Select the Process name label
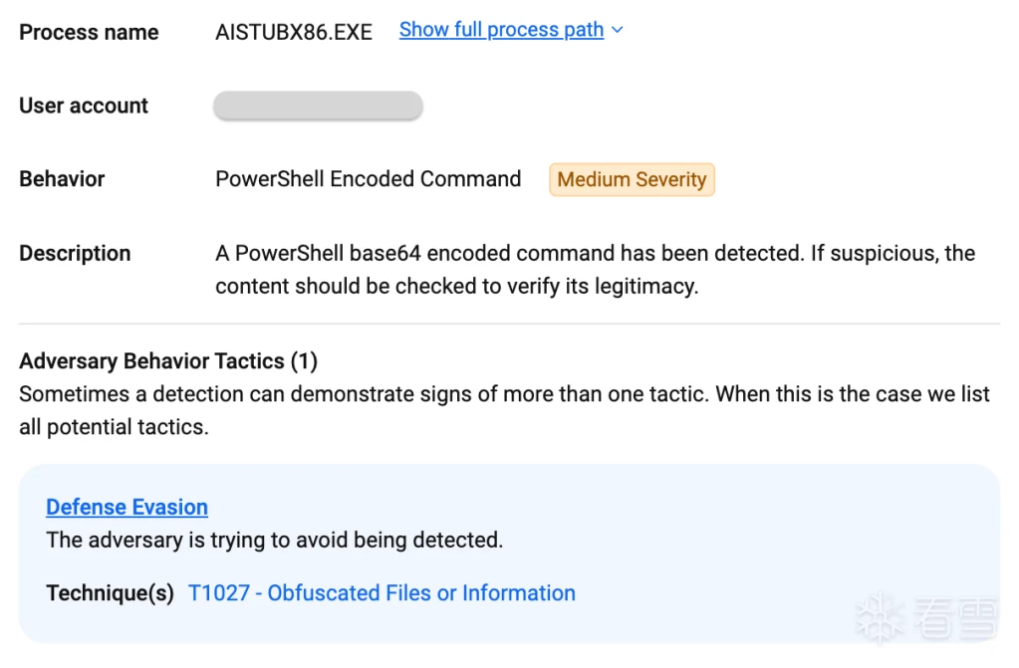 coord(89,32)
